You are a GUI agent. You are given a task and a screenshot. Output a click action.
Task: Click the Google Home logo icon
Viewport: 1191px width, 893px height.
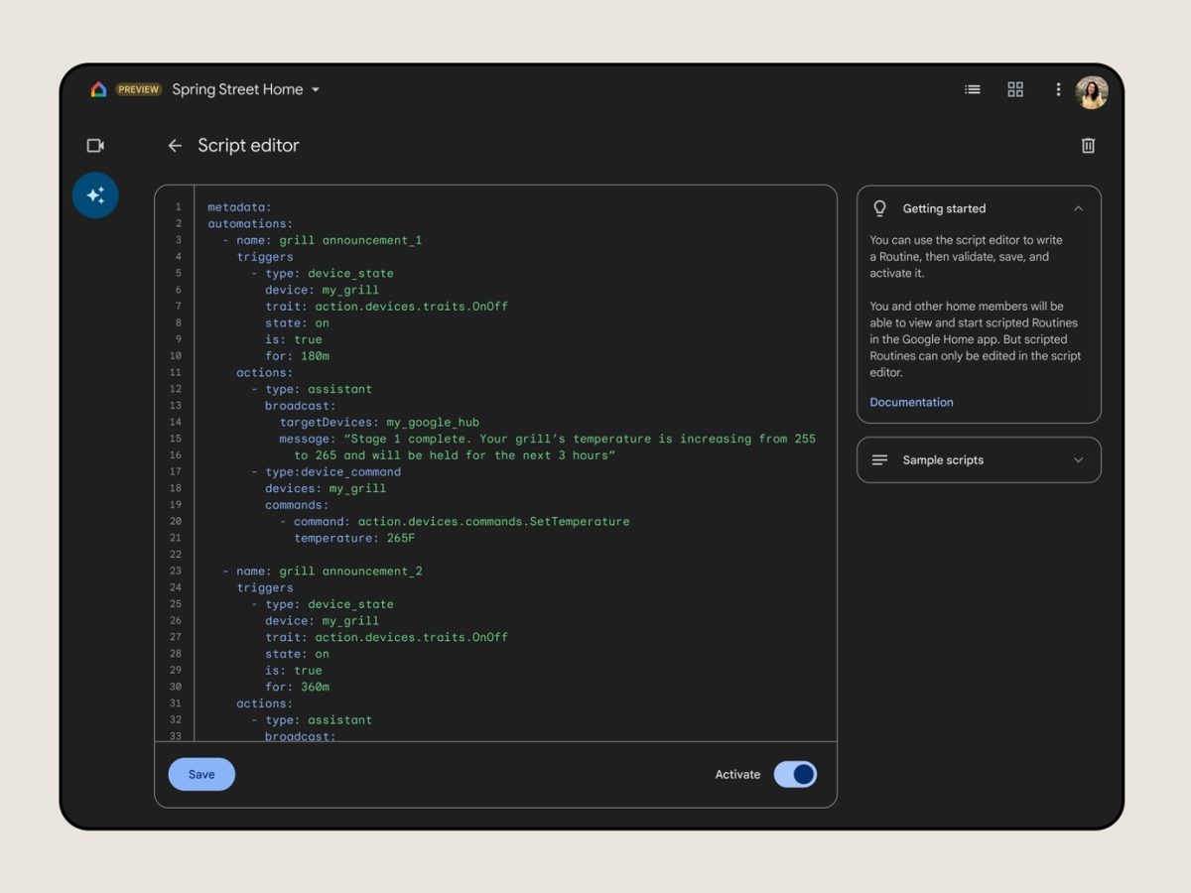pyautogui.click(x=98, y=89)
